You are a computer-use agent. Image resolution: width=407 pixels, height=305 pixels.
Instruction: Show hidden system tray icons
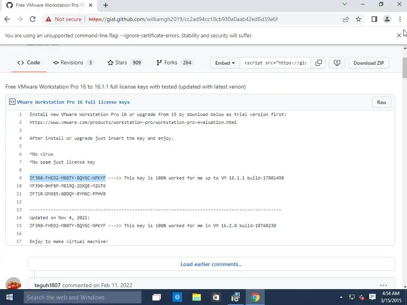click(341, 297)
